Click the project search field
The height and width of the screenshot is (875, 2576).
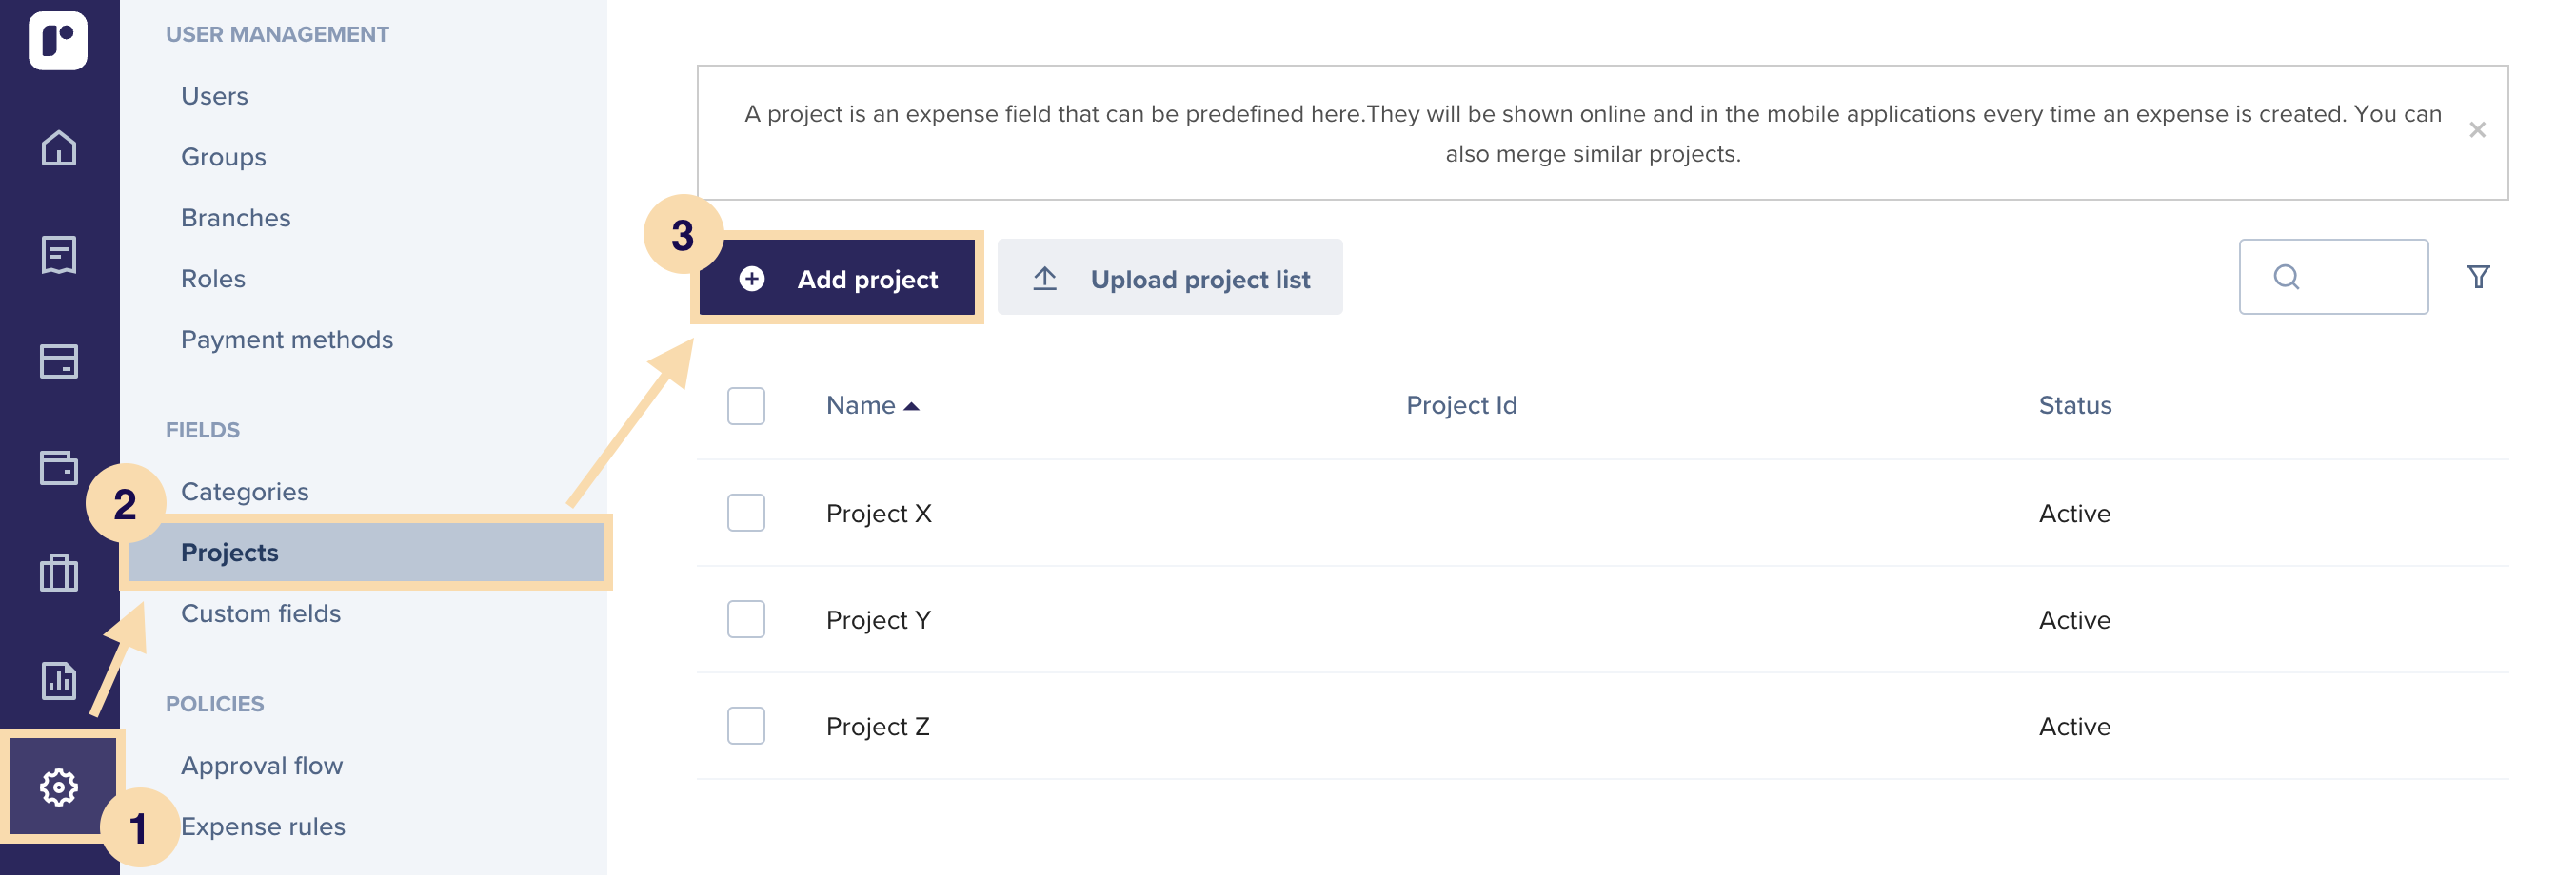[2333, 277]
